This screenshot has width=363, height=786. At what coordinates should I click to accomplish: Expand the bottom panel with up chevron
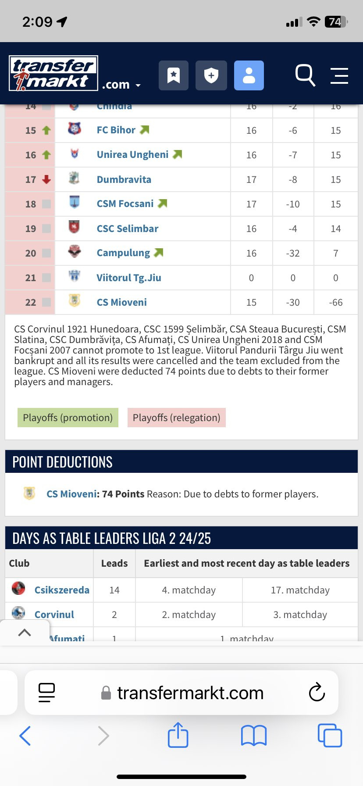pos(25,632)
